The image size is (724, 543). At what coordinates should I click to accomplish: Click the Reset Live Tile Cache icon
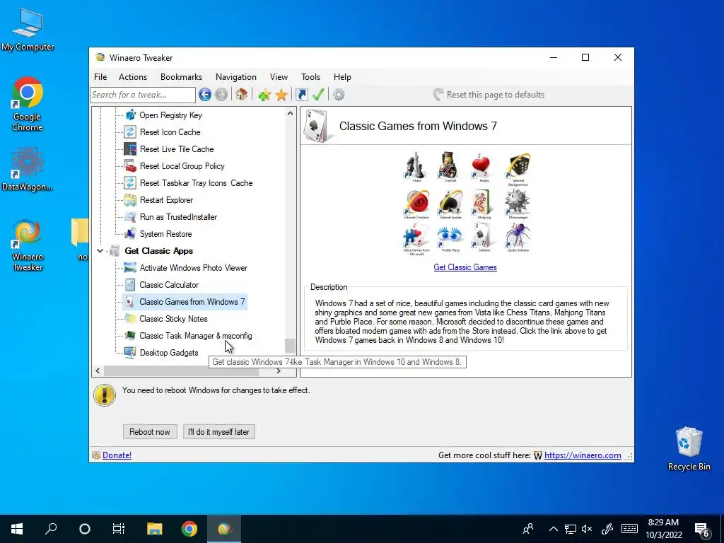pos(130,148)
